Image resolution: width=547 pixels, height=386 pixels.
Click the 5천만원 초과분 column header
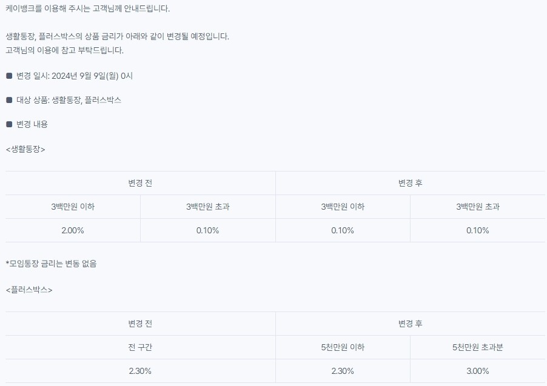coord(478,347)
